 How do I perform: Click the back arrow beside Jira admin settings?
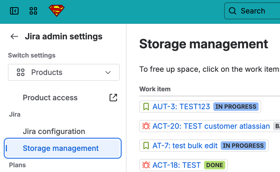(14, 36)
